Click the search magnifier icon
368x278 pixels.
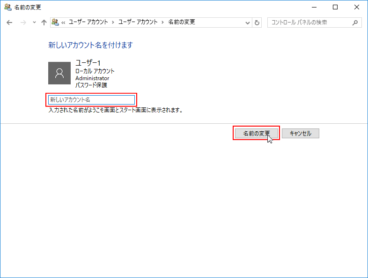click(355, 23)
